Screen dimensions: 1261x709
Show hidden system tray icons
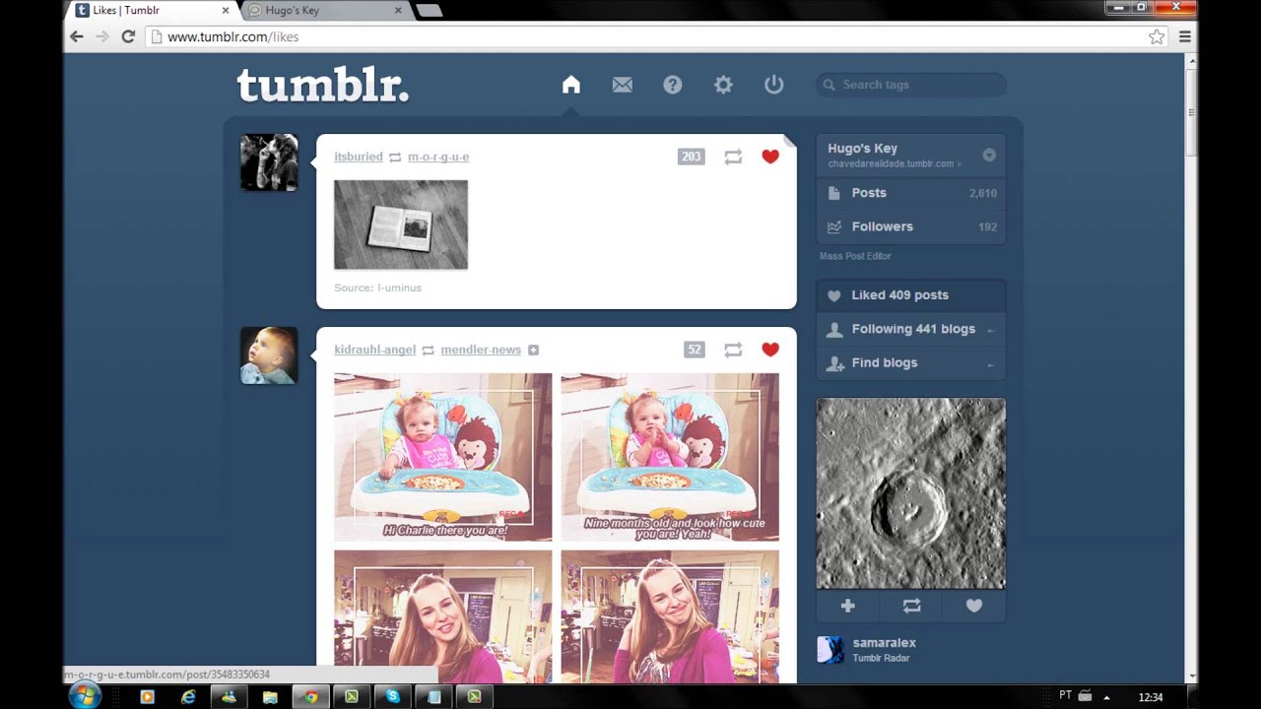coord(1106,697)
